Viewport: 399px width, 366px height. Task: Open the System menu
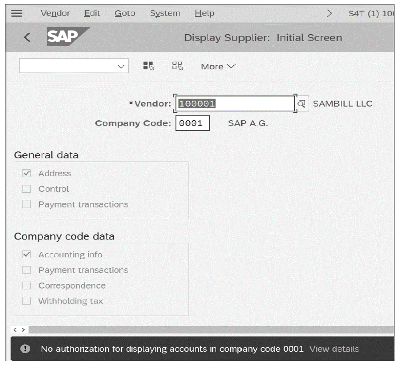tap(165, 13)
